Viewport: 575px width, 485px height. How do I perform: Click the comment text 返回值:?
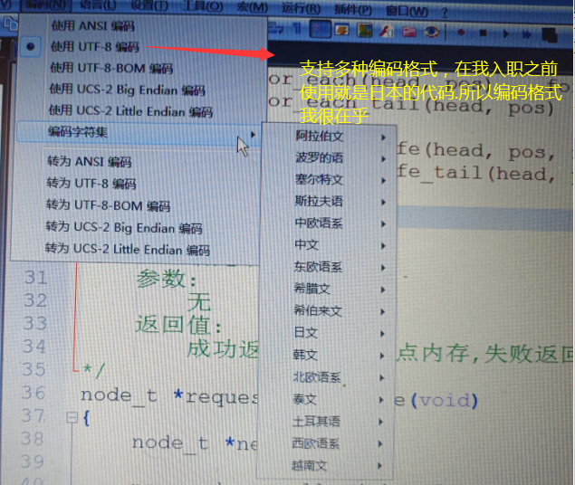click(x=178, y=325)
